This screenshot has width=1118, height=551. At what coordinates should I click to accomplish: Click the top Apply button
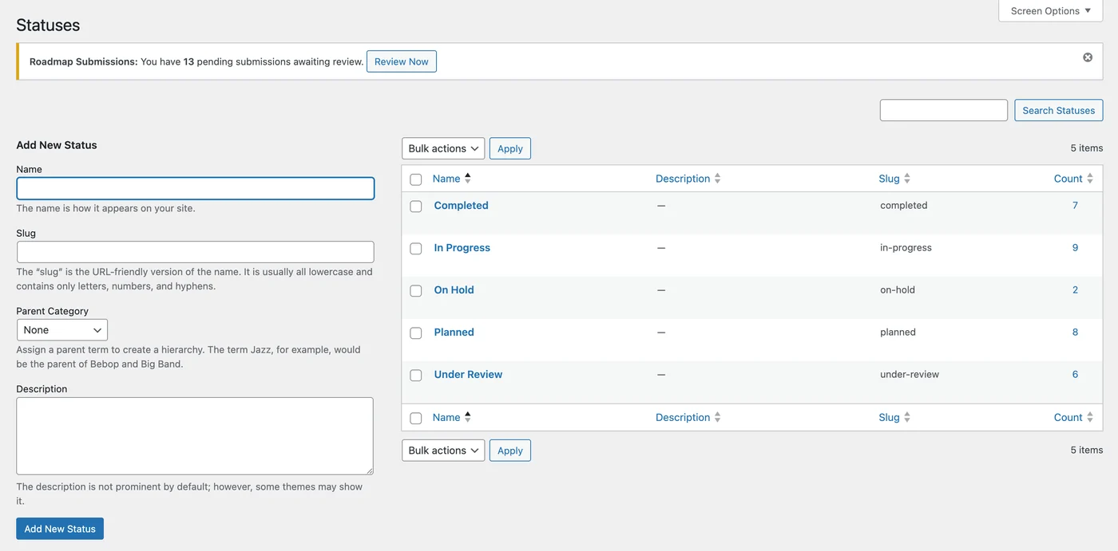coord(510,148)
